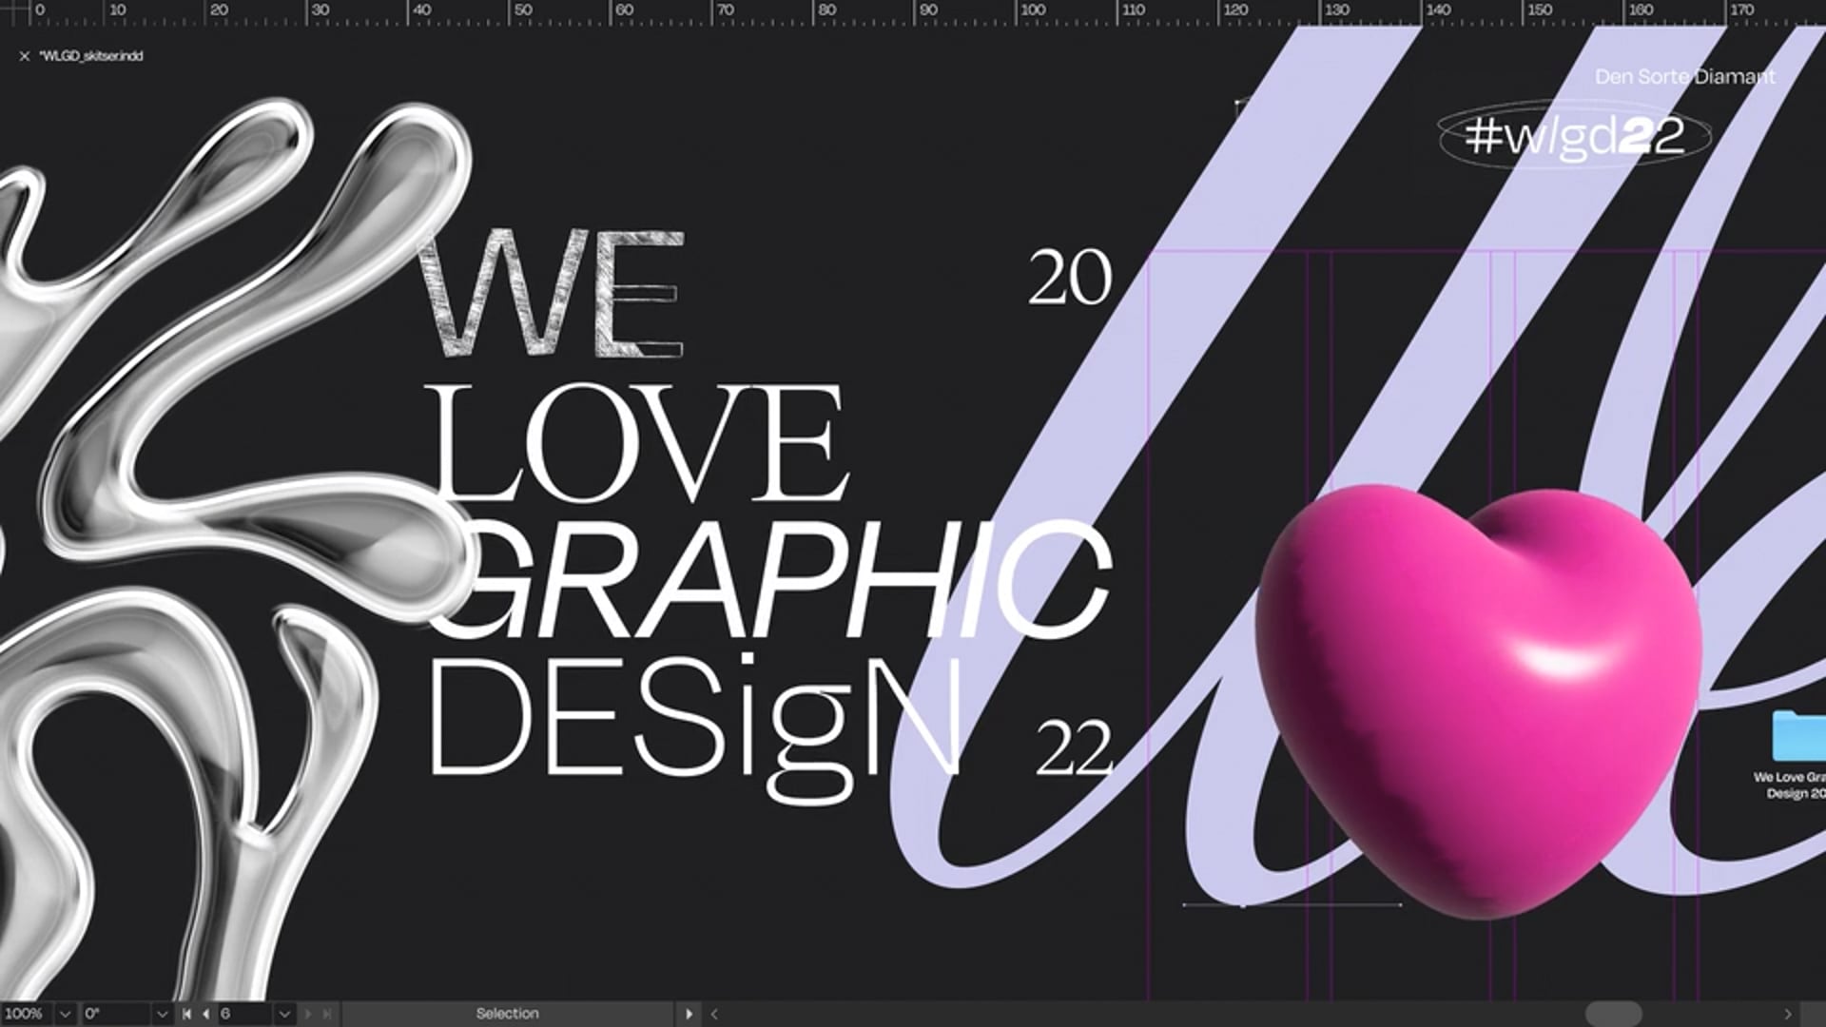
Task: Click the page number field showing 6
Action: coord(243,1014)
